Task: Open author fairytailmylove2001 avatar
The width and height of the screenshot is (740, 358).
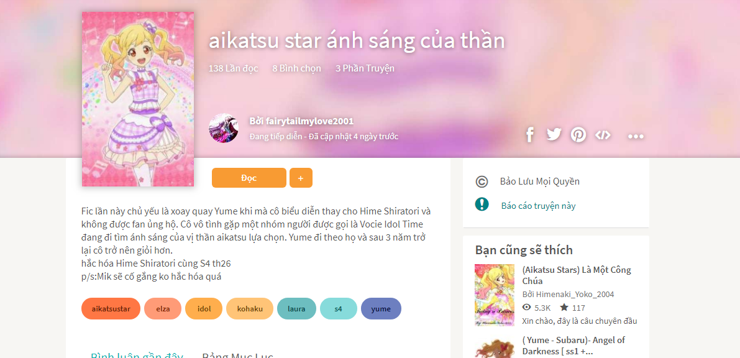Action: pyautogui.click(x=223, y=128)
